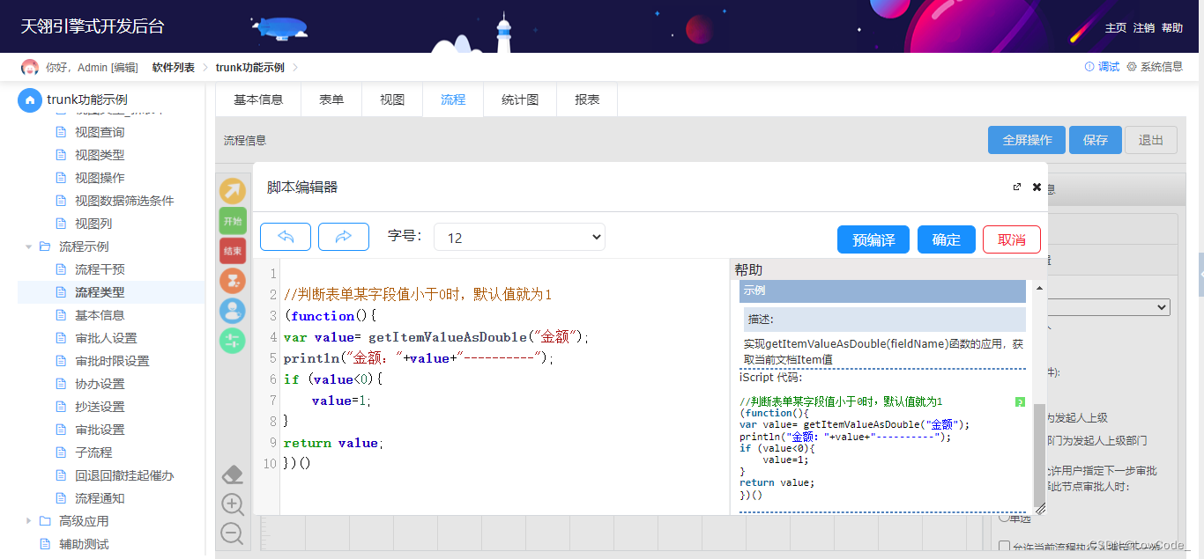This screenshot has height=559, width=1204.
Task: Click the file icon beside 抄送设置
Action: tap(61, 407)
